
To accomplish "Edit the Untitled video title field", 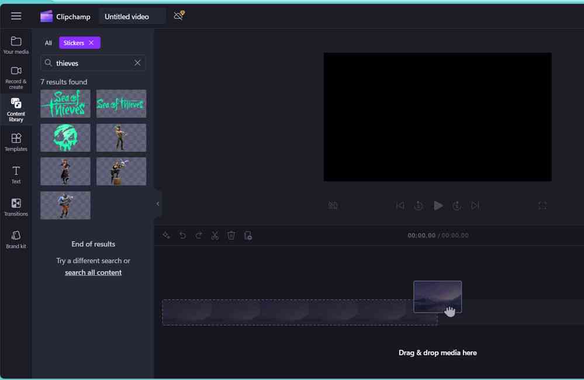I will (x=132, y=17).
